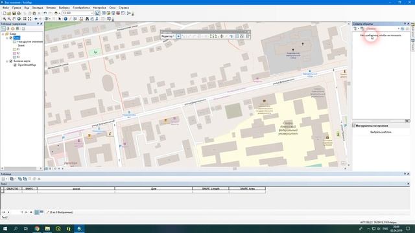Open the map scale dropdown

(92, 13)
